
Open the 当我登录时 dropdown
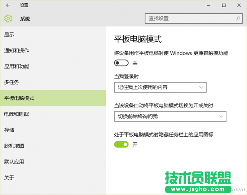(x=160, y=87)
